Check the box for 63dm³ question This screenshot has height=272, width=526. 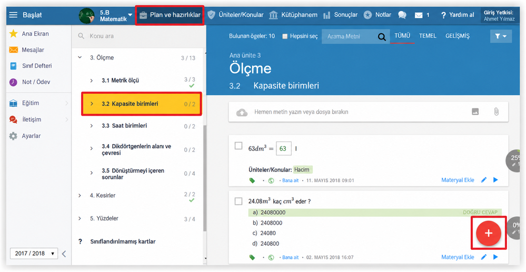click(238, 146)
